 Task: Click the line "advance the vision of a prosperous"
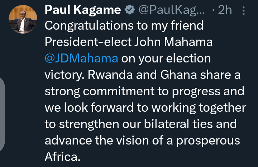pos(142,140)
